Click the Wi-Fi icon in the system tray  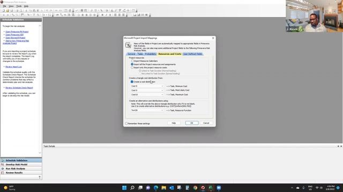[x=317, y=188]
